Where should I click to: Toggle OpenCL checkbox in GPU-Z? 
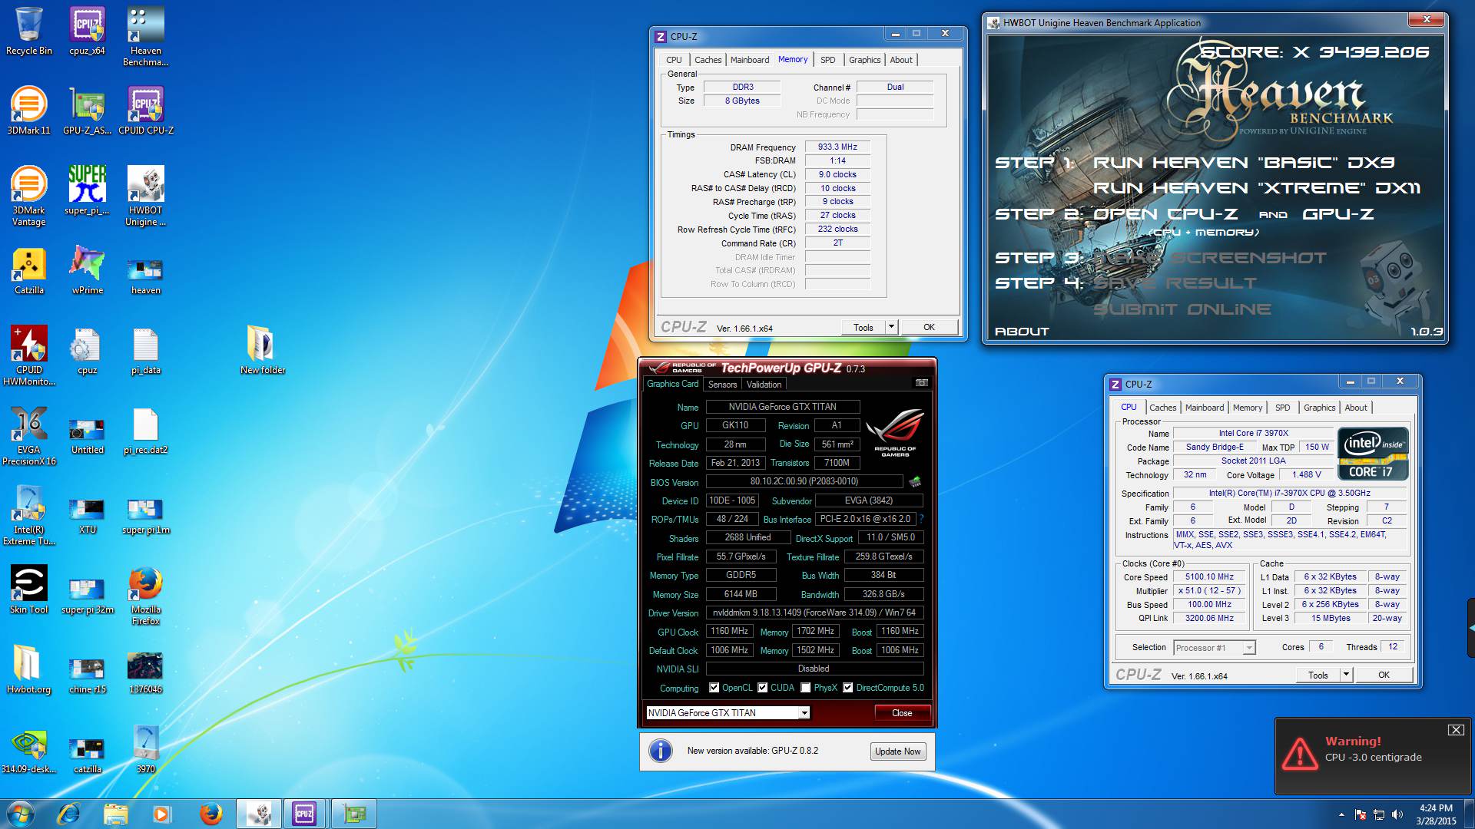click(x=714, y=688)
